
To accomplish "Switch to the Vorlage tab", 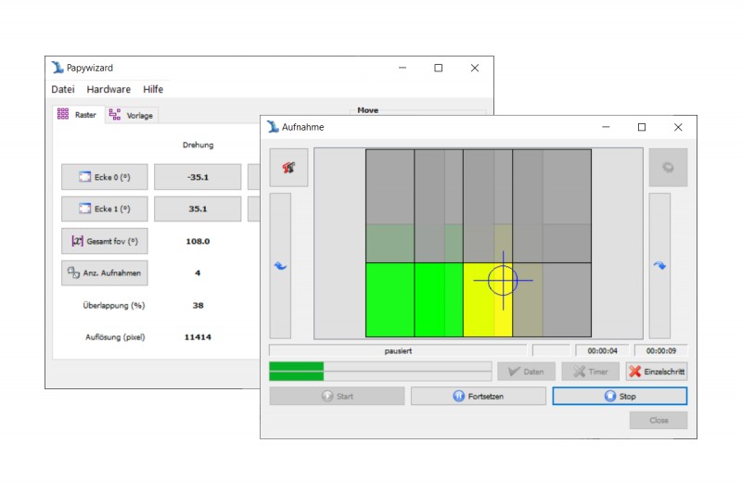I will 131,115.
